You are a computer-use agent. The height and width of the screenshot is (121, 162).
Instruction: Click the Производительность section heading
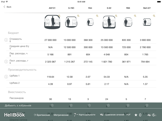point(22,70)
